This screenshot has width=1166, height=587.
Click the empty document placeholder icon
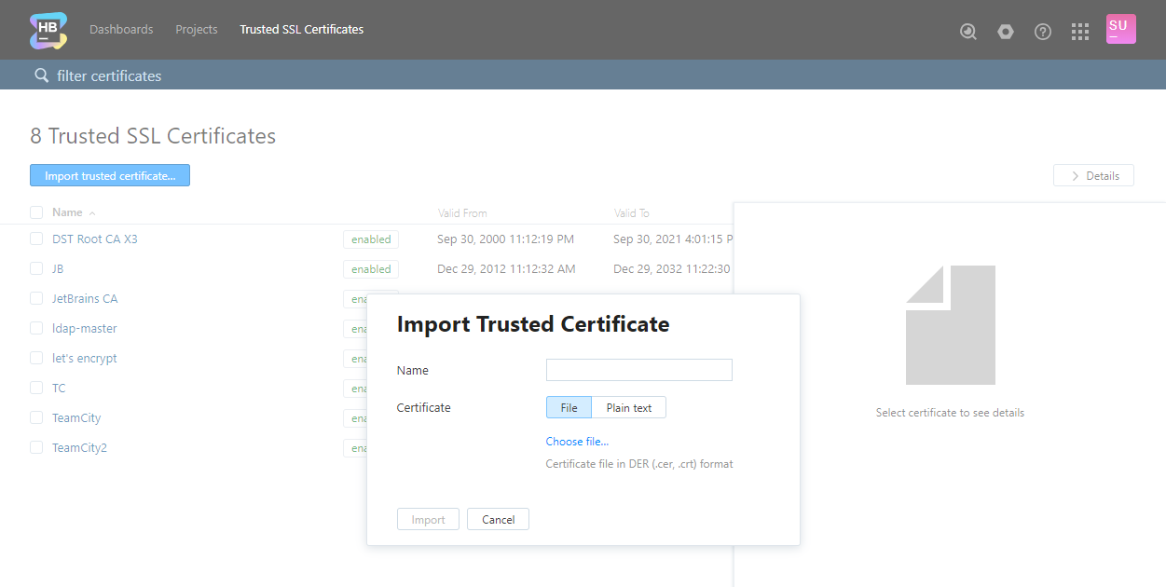[950, 325]
